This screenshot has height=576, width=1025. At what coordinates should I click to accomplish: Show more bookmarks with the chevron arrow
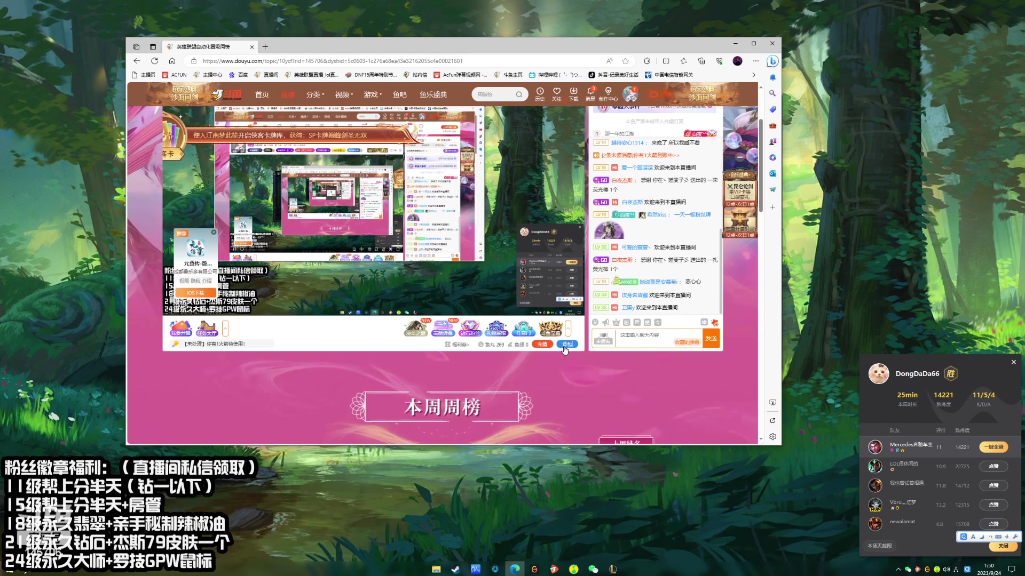pos(753,75)
